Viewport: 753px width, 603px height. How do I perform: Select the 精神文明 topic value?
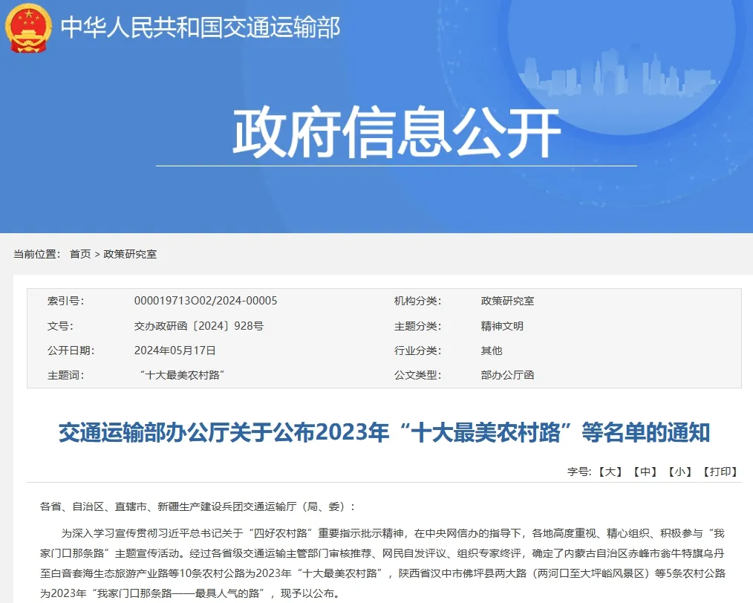[502, 326]
